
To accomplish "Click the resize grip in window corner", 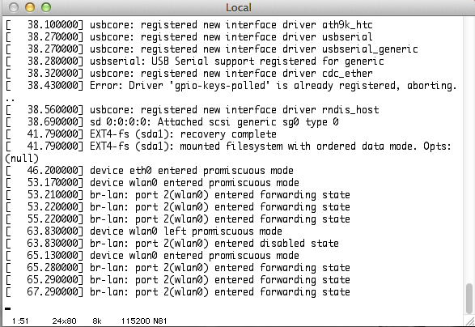I will 469,321.
